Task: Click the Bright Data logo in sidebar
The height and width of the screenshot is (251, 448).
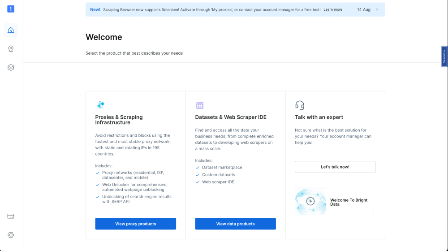Action: coord(11,9)
